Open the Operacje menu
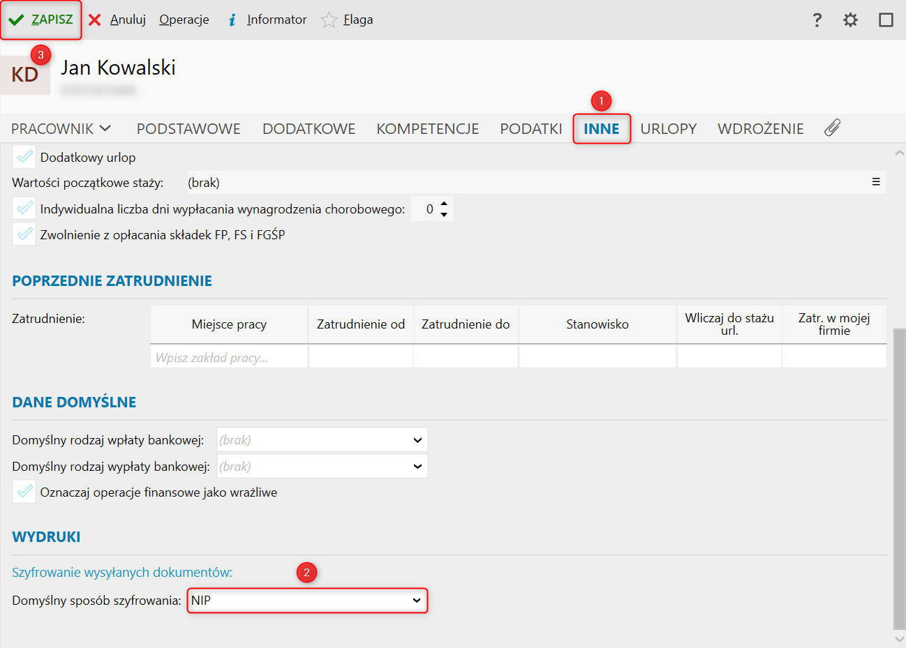This screenshot has width=906, height=648. pos(184,20)
